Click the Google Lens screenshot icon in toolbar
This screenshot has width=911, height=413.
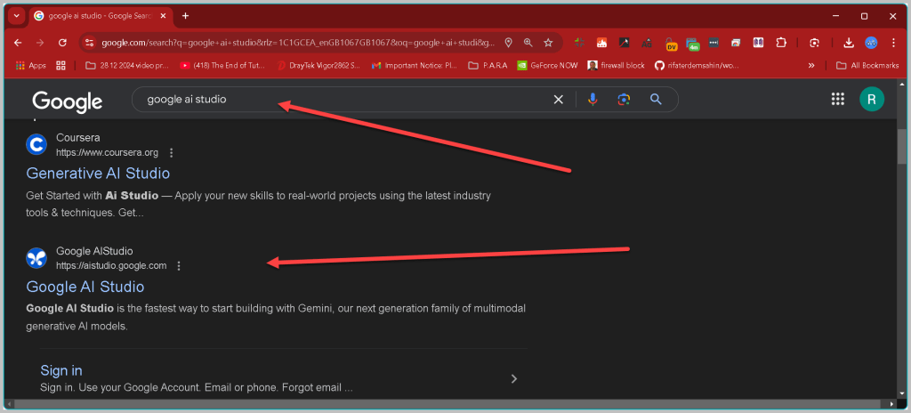click(815, 43)
